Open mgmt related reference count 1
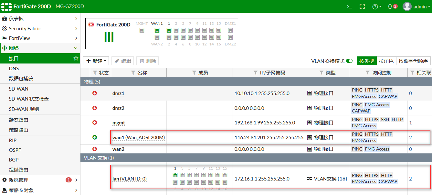Viewport: 432px width, 195px height. coord(410,123)
